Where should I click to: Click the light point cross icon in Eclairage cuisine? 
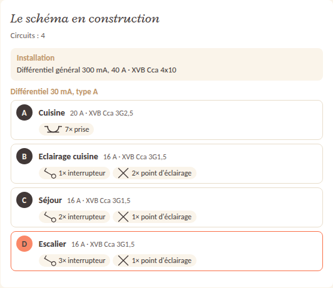(123, 173)
